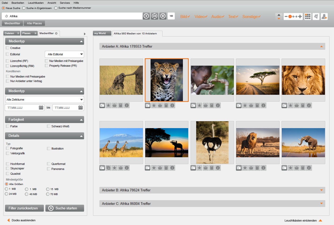Click star icon under leopard image
The width and height of the screenshot is (334, 225).
click(x=154, y=105)
